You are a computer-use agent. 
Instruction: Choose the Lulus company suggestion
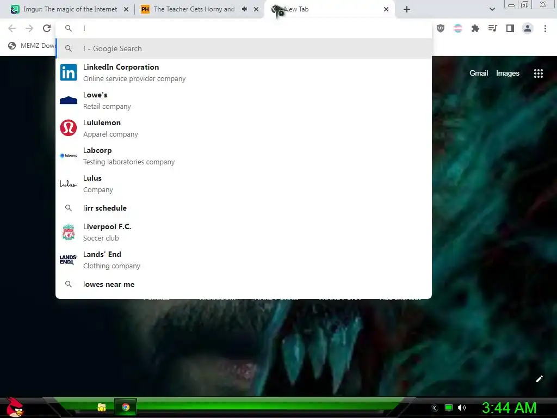[244, 184]
